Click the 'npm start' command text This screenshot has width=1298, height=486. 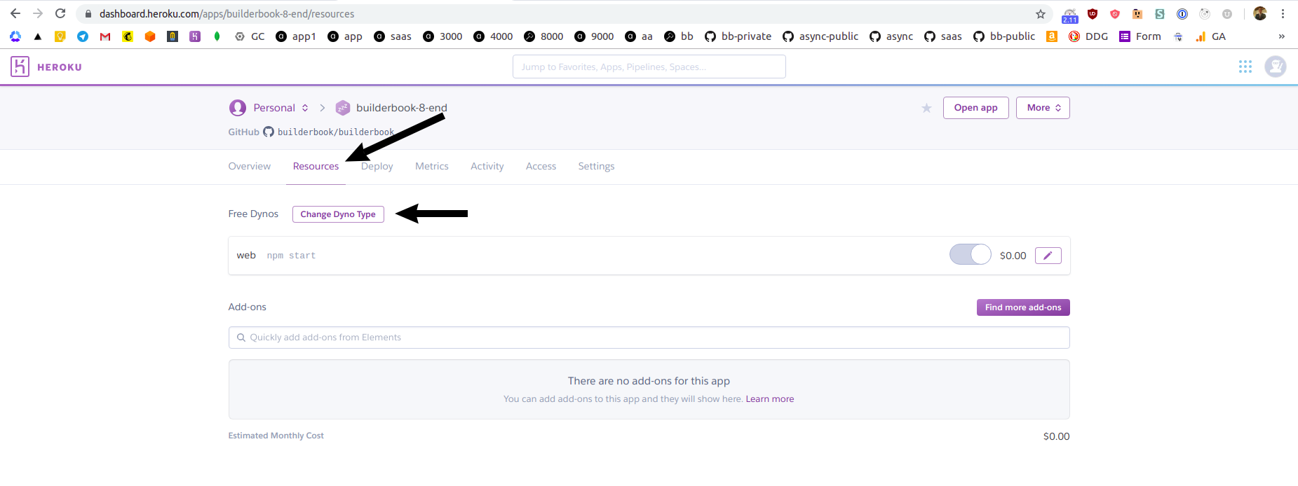291,256
